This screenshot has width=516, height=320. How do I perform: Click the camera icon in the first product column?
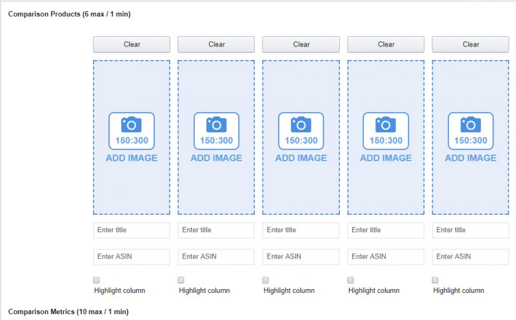coord(132,125)
